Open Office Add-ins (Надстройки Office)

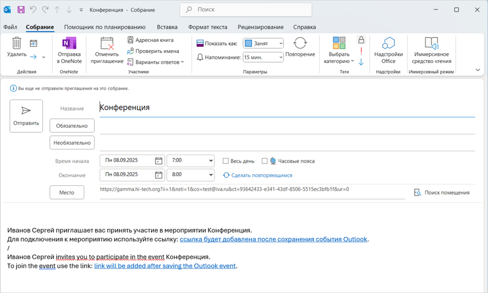(388, 43)
